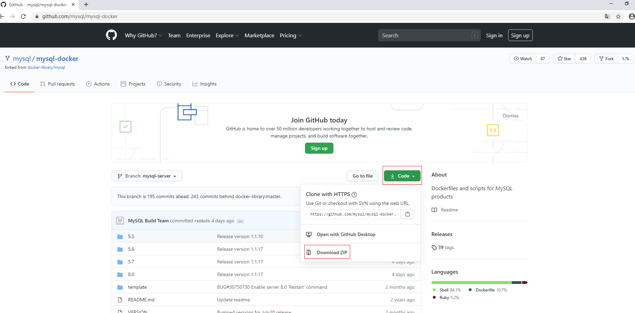Select the Code repository tab
This screenshot has width=635, height=313.
tap(19, 84)
